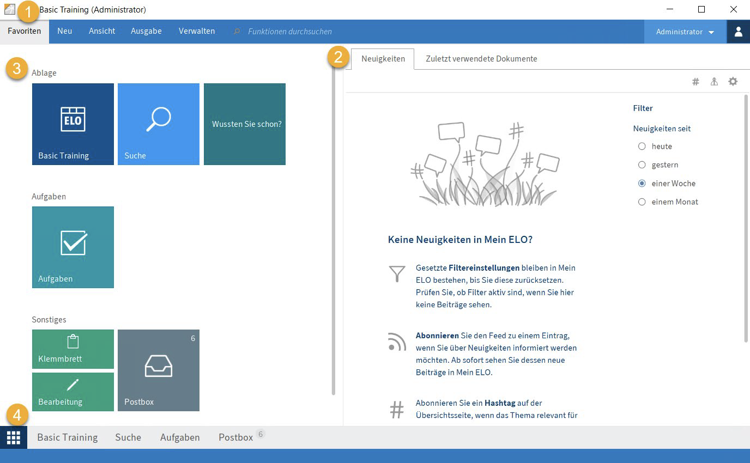Open the Aufgaben checkmark tile

[73, 247]
